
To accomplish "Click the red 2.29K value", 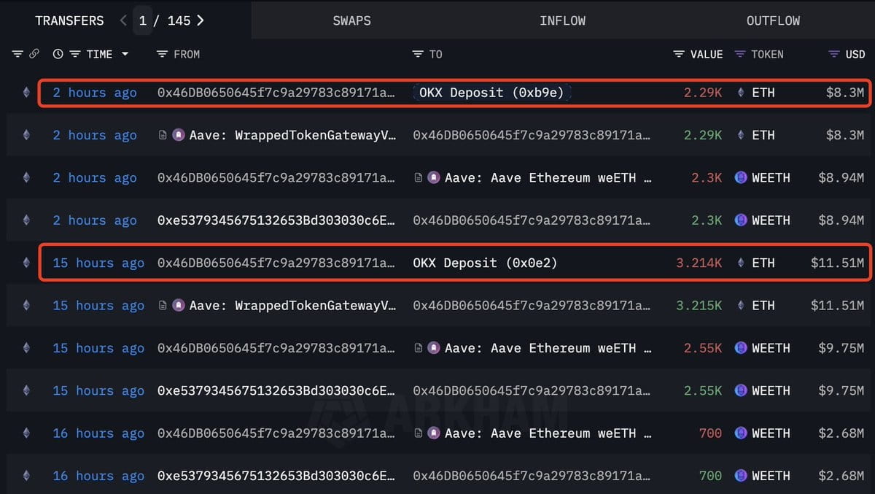I will (x=703, y=93).
